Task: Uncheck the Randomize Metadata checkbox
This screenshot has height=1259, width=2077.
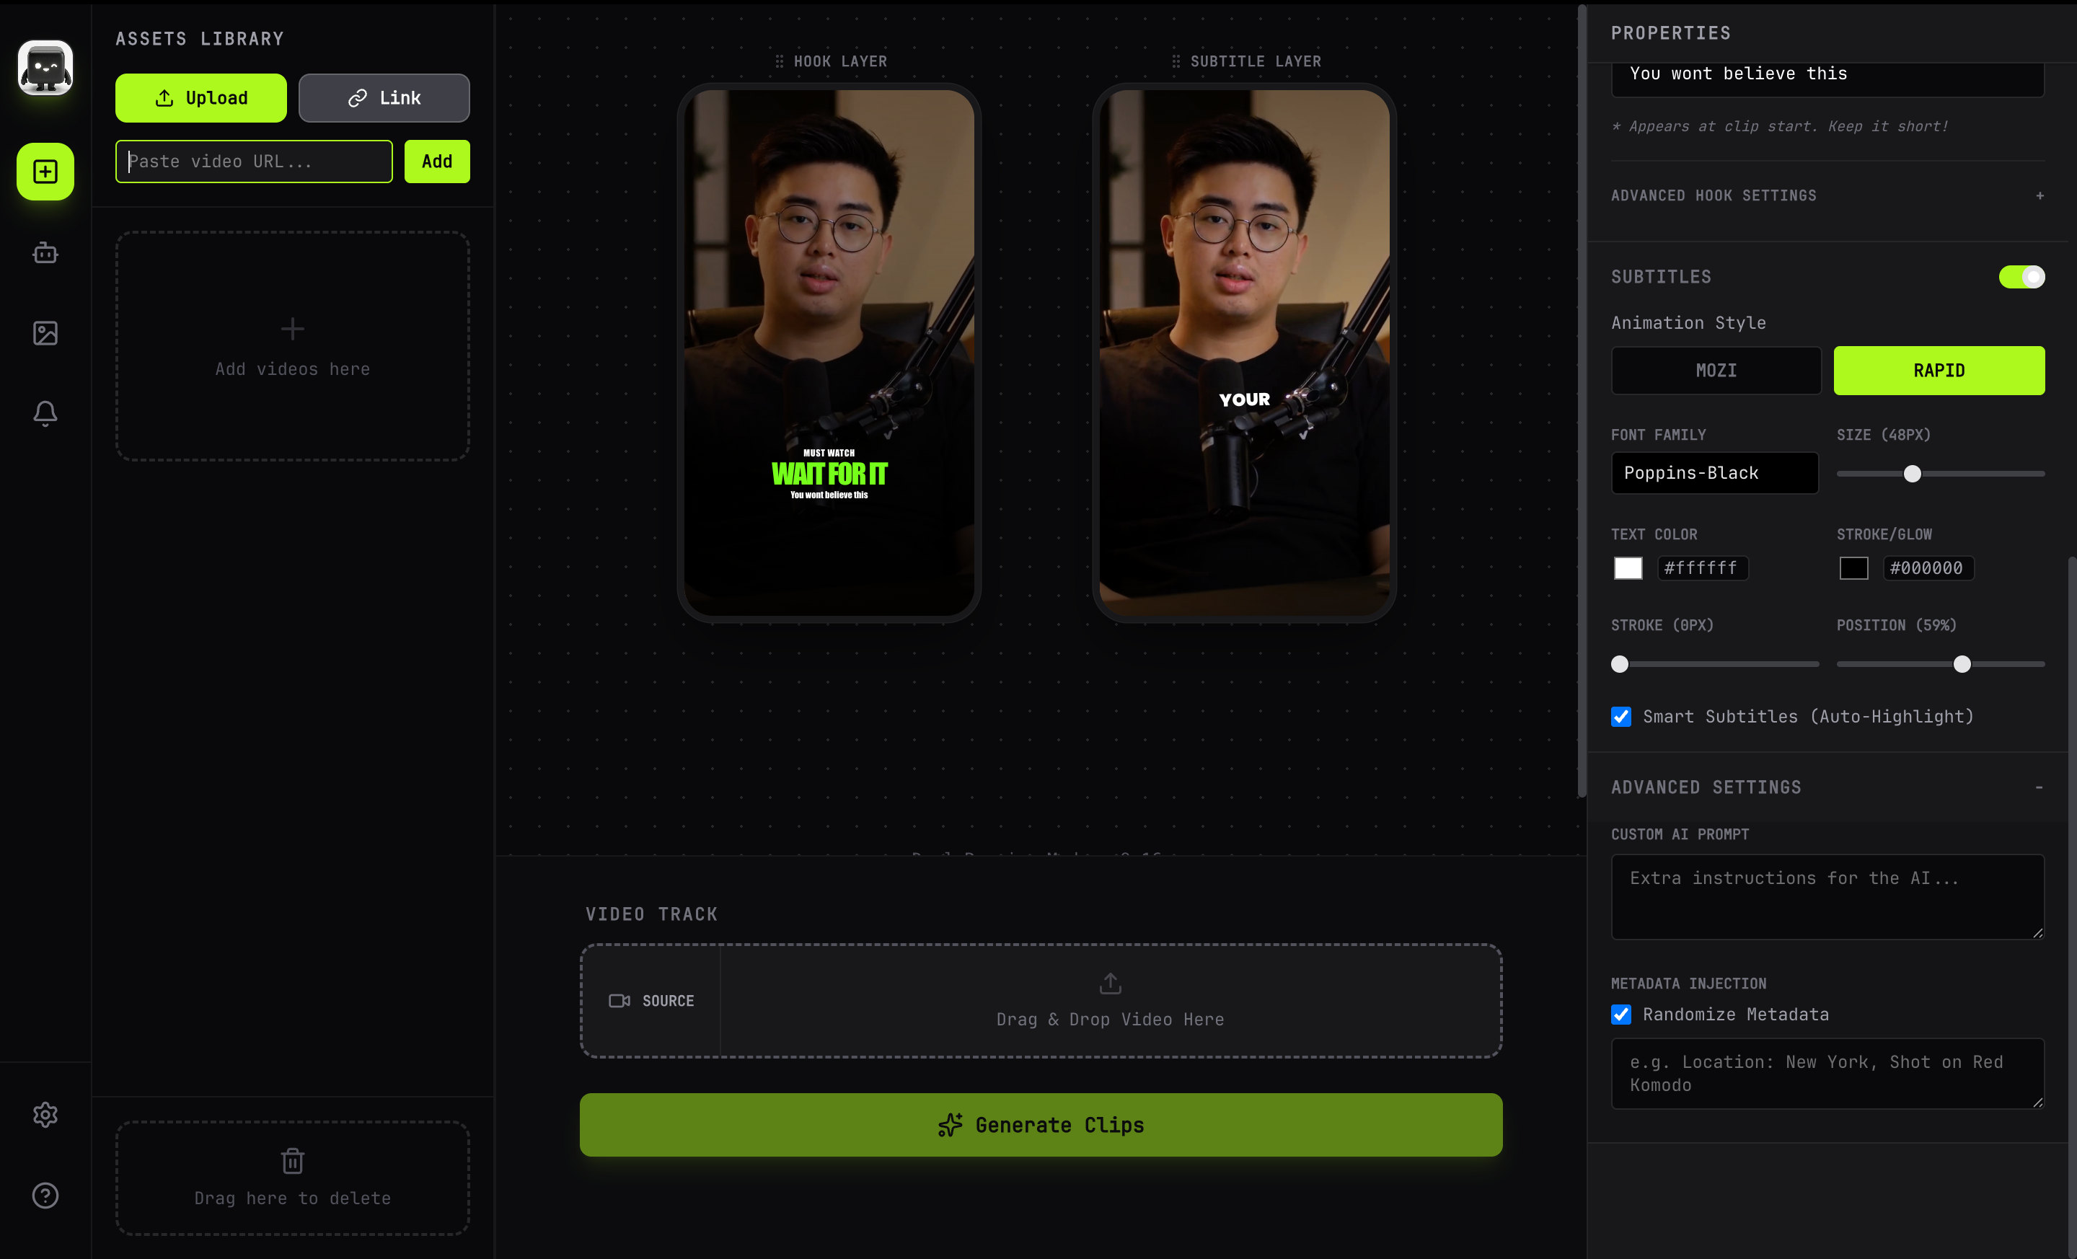Action: (1621, 1014)
